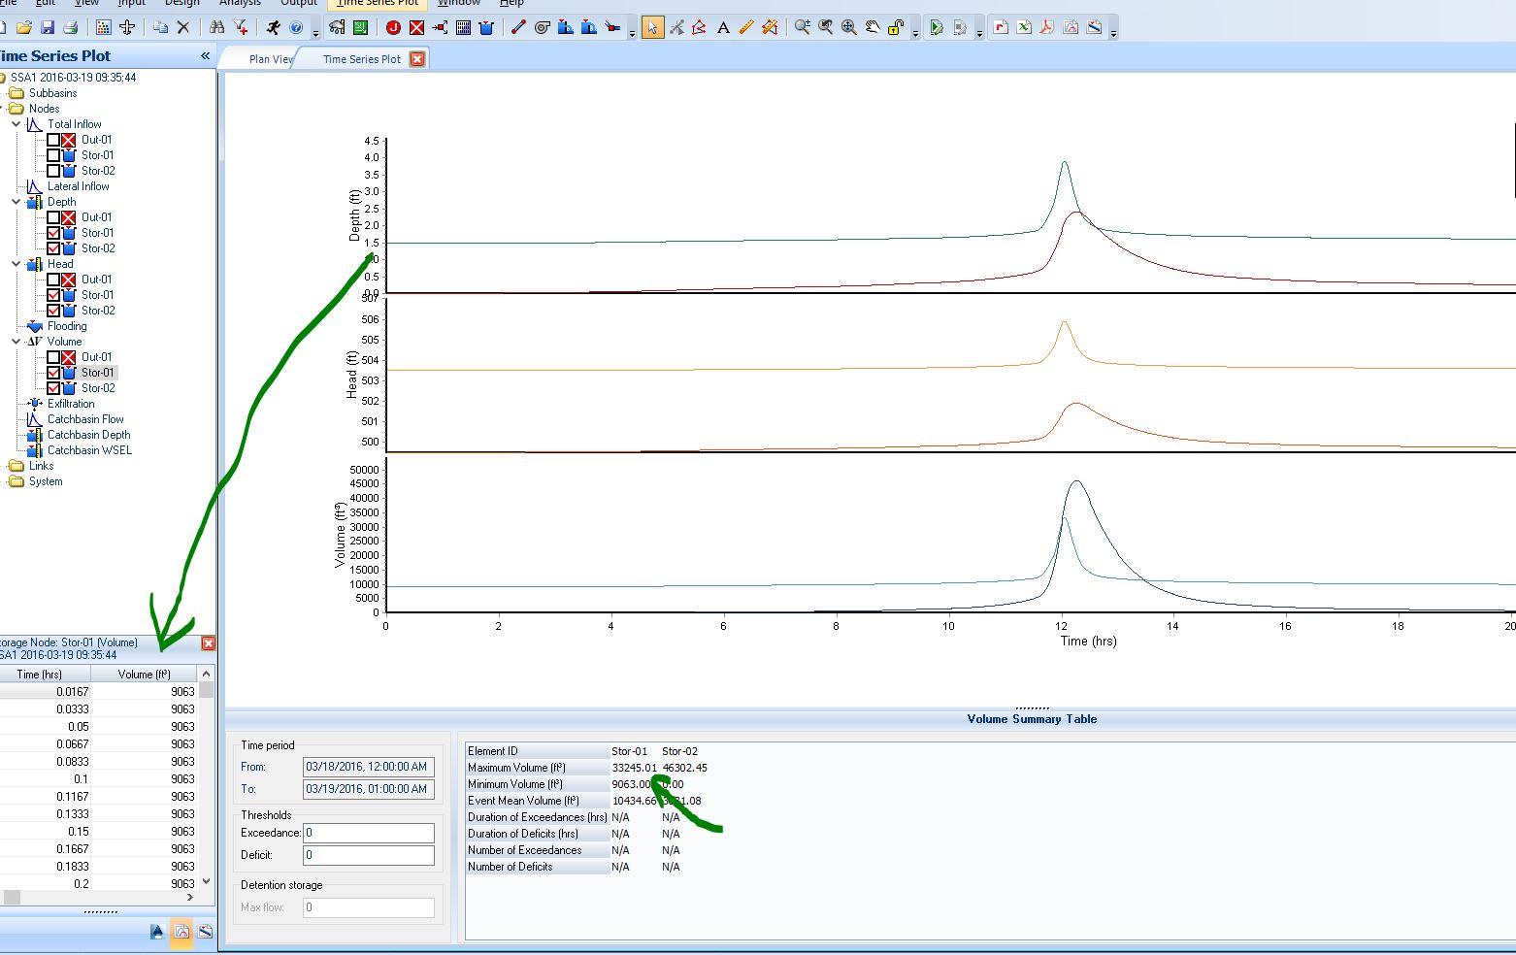Export results to Excel
1516x955 pixels.
point(1023,29)
